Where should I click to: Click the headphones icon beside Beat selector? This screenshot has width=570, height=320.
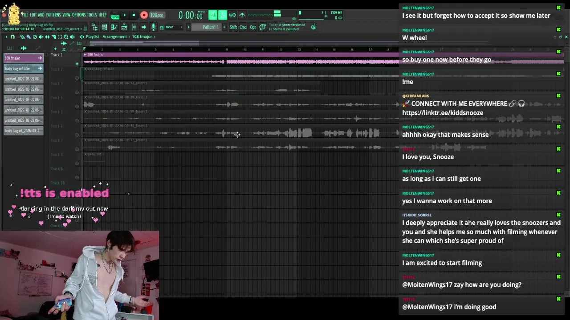(x=162, y=28)
